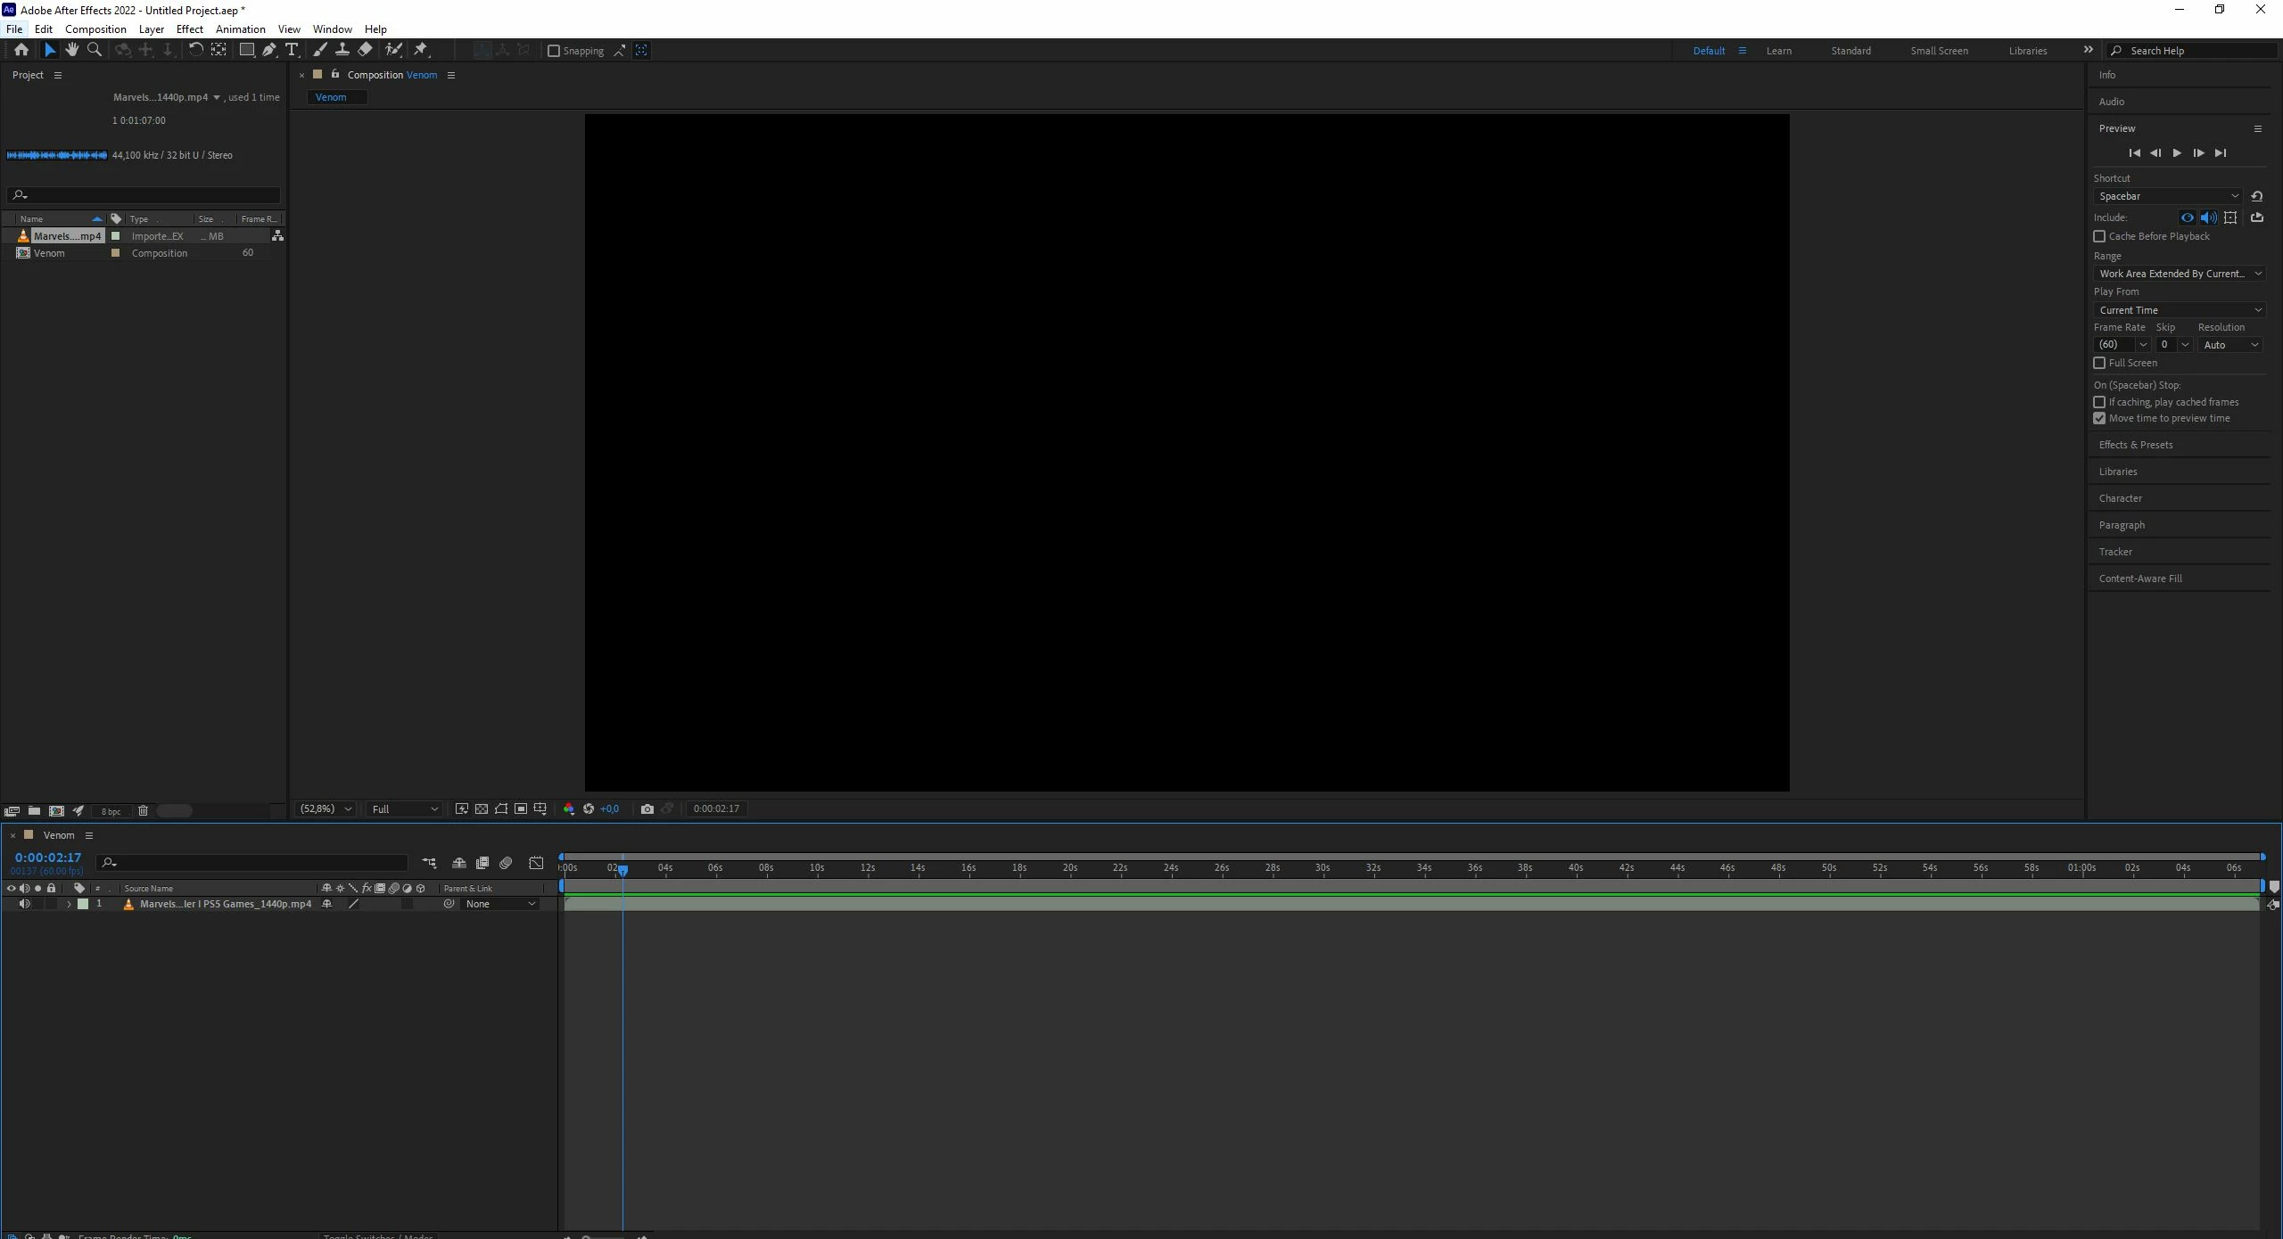
Task: Select the Type tool
Action: tap(292, 50)
